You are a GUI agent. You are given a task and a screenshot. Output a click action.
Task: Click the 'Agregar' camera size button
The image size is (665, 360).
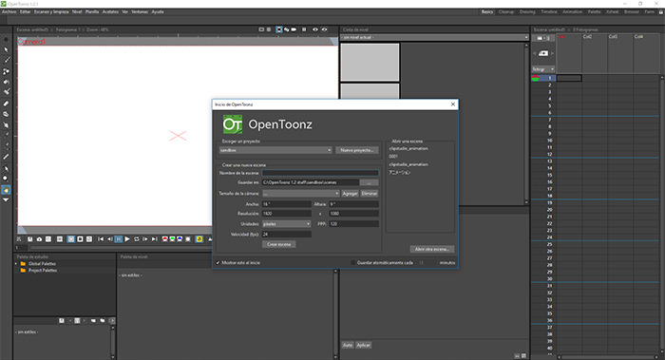click(x=350, y=194)
